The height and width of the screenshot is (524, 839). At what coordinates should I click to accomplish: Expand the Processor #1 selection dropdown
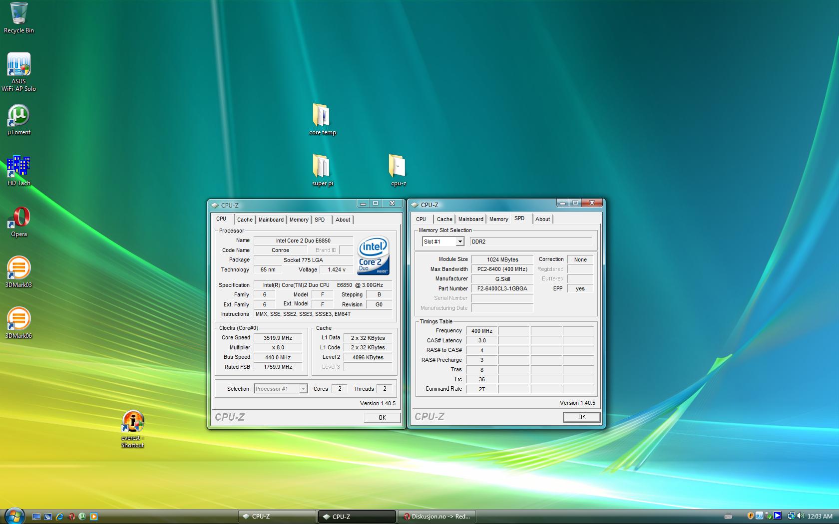point(303,389)
